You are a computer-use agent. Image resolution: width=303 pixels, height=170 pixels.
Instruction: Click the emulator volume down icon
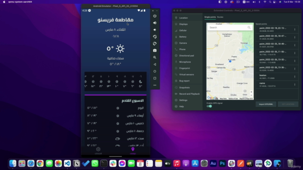click(x=155, y=30)
